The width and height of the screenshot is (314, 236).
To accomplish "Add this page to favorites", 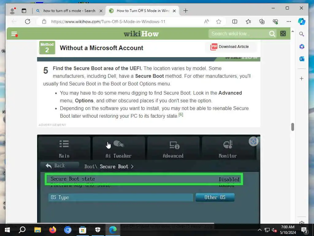I will point(219,22).
